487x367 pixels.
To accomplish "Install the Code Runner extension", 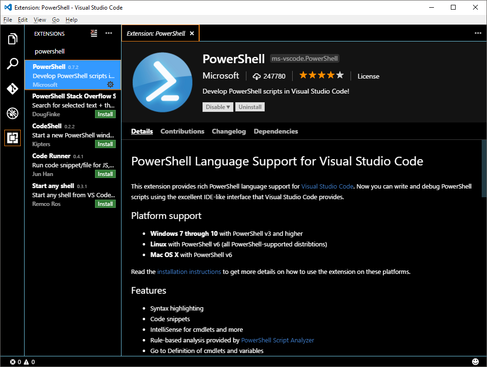I will click(105, 174).
